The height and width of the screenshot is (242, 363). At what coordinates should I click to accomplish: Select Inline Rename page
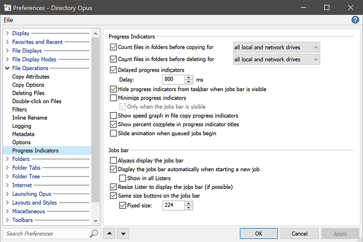tap(29, 118)
